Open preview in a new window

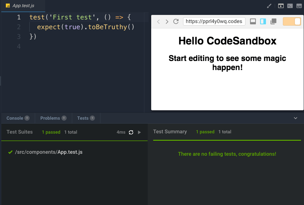[273, 21]
